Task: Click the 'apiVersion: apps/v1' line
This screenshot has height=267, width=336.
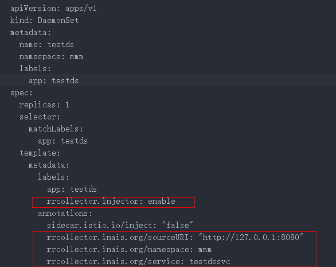Action: coord(53,9)
